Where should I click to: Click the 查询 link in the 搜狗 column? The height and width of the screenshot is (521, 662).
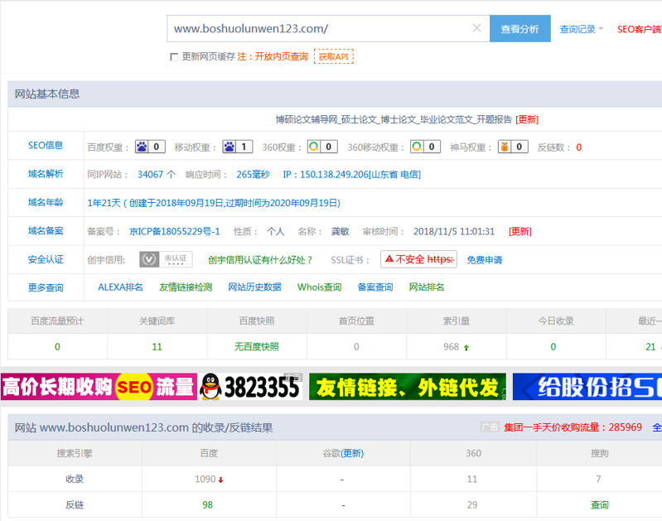[x=599, y=504]
